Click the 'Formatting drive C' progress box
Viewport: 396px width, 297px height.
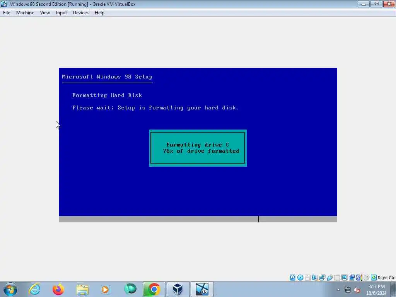click(198, 148)
